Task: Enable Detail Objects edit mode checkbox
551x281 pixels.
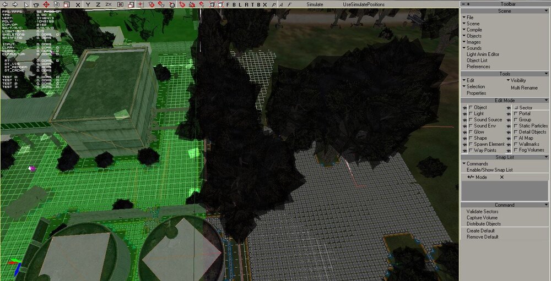Action: pos(516,132)
